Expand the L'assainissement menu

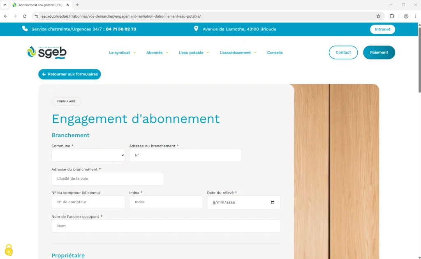click(x=238, y=53)
